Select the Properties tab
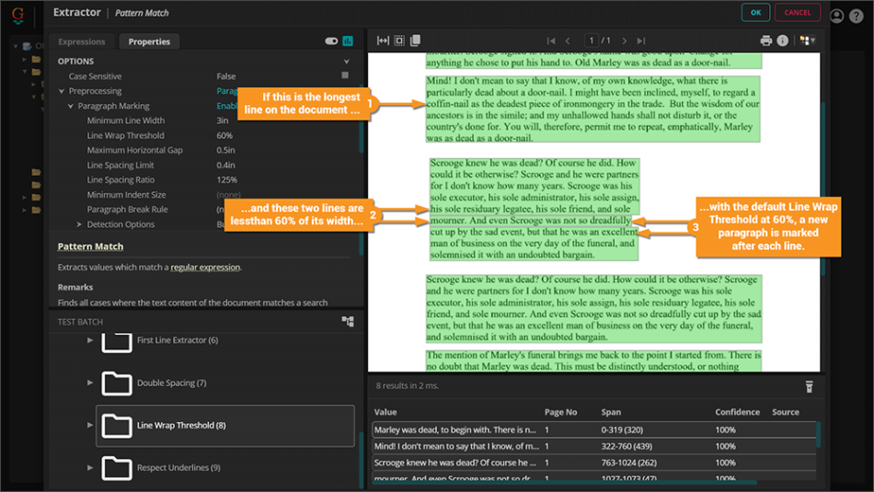Screen dimensions: 874x492 coord(149,41)
